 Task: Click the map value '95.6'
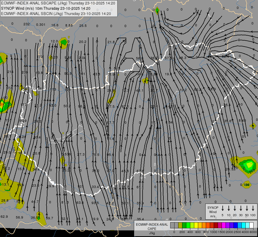pyautogui.click(x=110, y=155)
